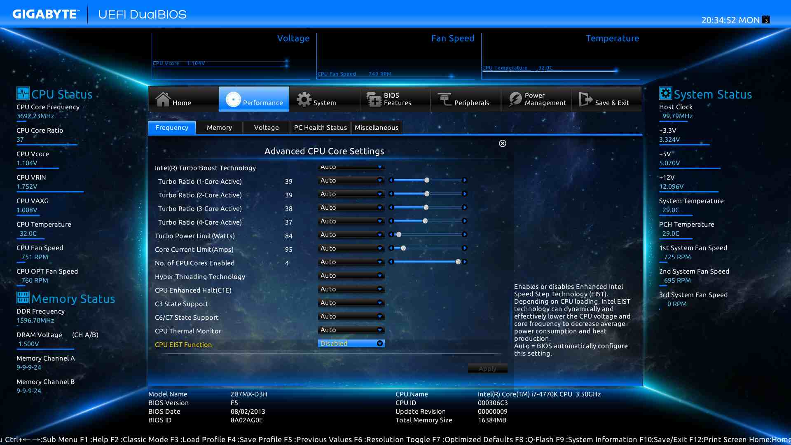Select the Miscellaneous tab
Image resolution: width=791 pixels, height=445 pixels.
[x=376, y=128]
